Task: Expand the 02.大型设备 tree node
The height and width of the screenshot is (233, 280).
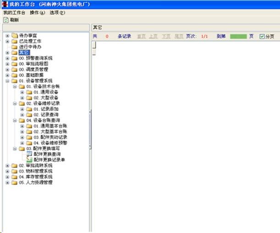Action: click(x=22, y=98)
